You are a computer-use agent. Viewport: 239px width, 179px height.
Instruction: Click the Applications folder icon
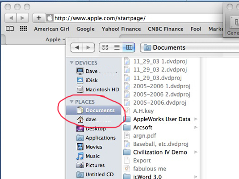coord(80,138)
